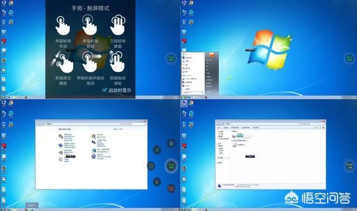Tap the green floating button in gesture screenshot

tap(171, 58)
